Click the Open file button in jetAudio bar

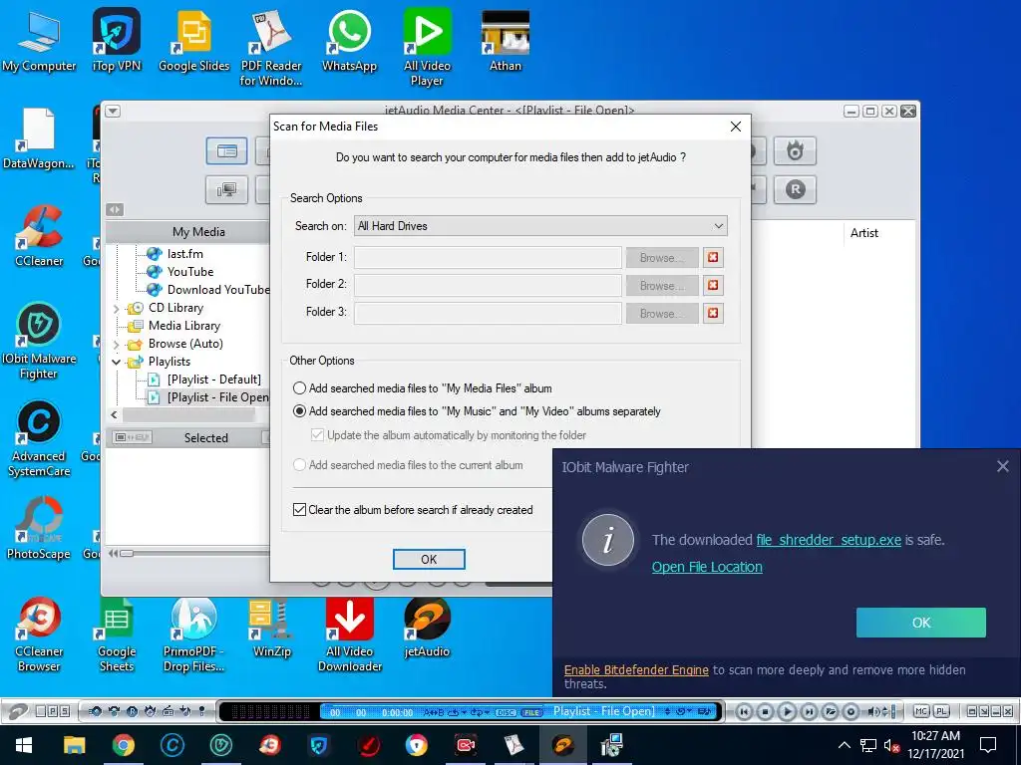(x=831, y=711)
